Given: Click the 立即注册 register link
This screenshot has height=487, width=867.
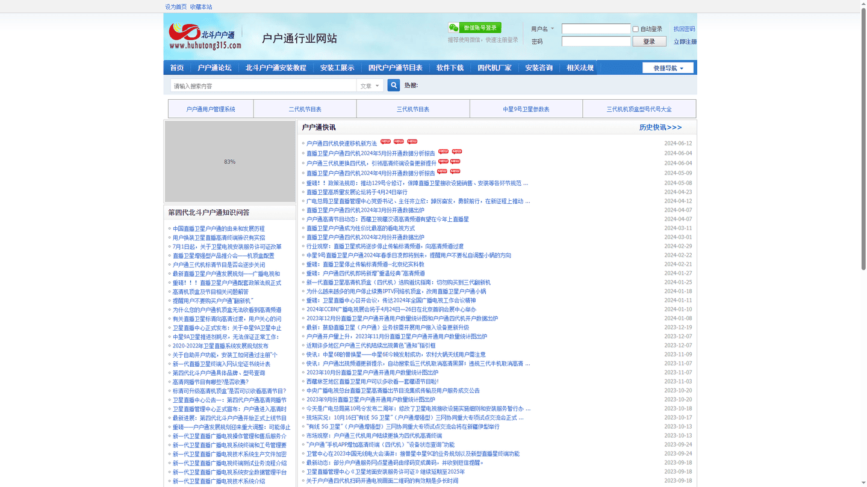Looking at the screenshot, I should tap(685, 41).
